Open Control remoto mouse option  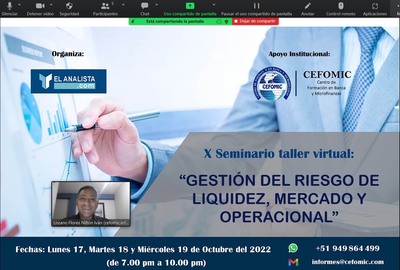pyautogui.click(x=341, y=9)
